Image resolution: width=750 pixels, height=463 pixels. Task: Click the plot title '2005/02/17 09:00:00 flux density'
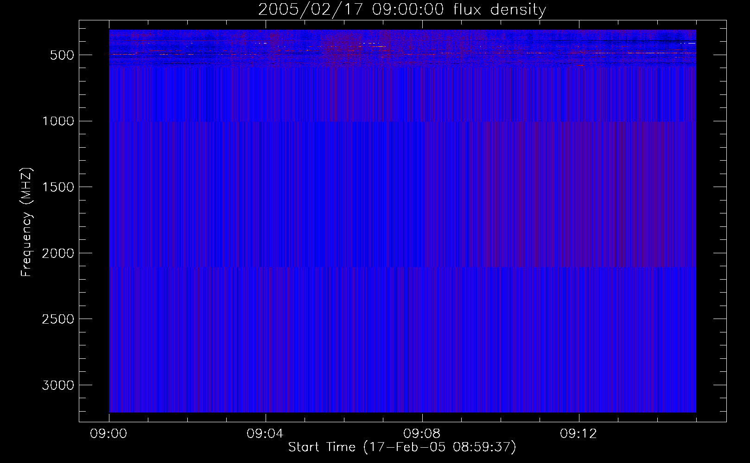pos(402,10)
